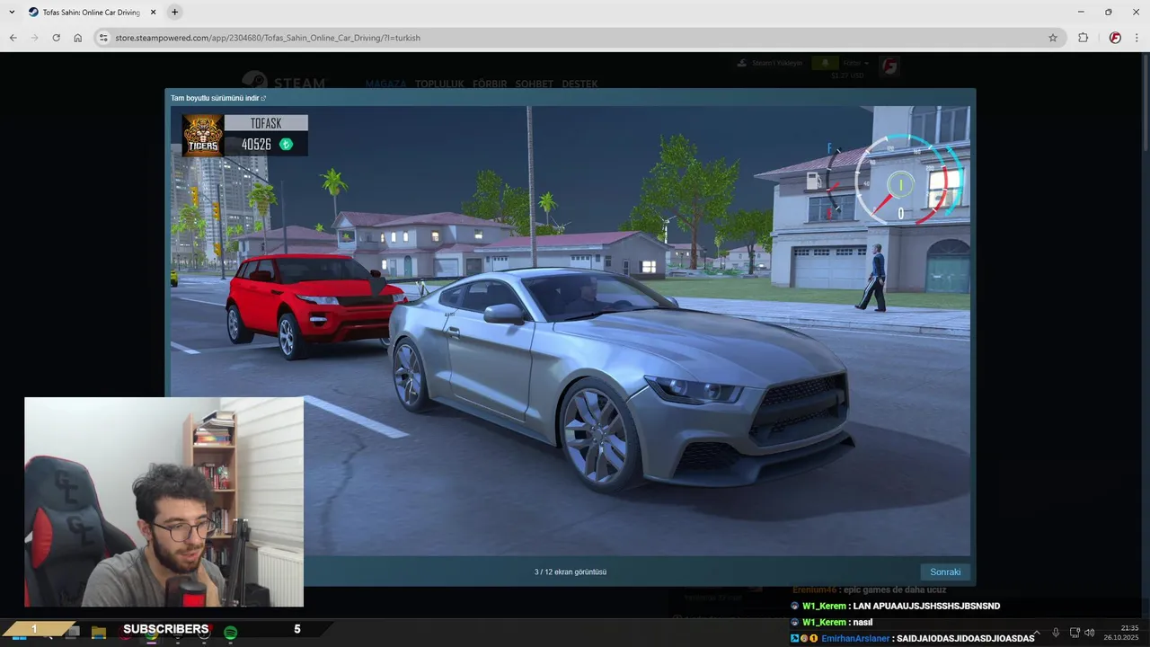Click the Steam'i Yükleyin button
Image resolution: width=1150 pixels, height=647 pixels.
pos(769,63)
